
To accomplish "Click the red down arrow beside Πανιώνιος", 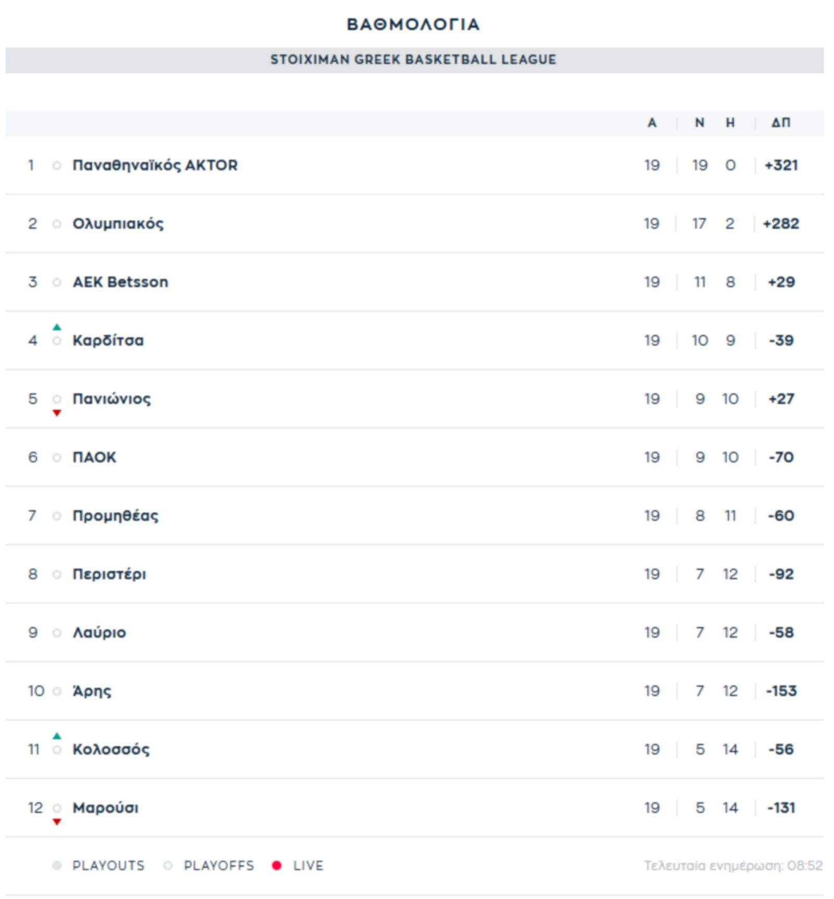I will click(x=57, y=413).
